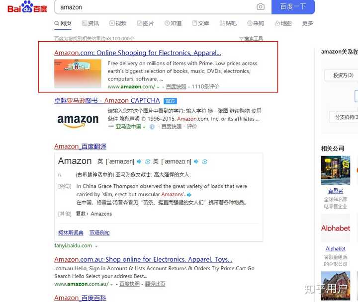Open the 百思买 link
This screenshot has width=358, height=302.
(336, 191)
